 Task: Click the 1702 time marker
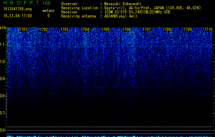pyautogui.click(x=44, y=29)
